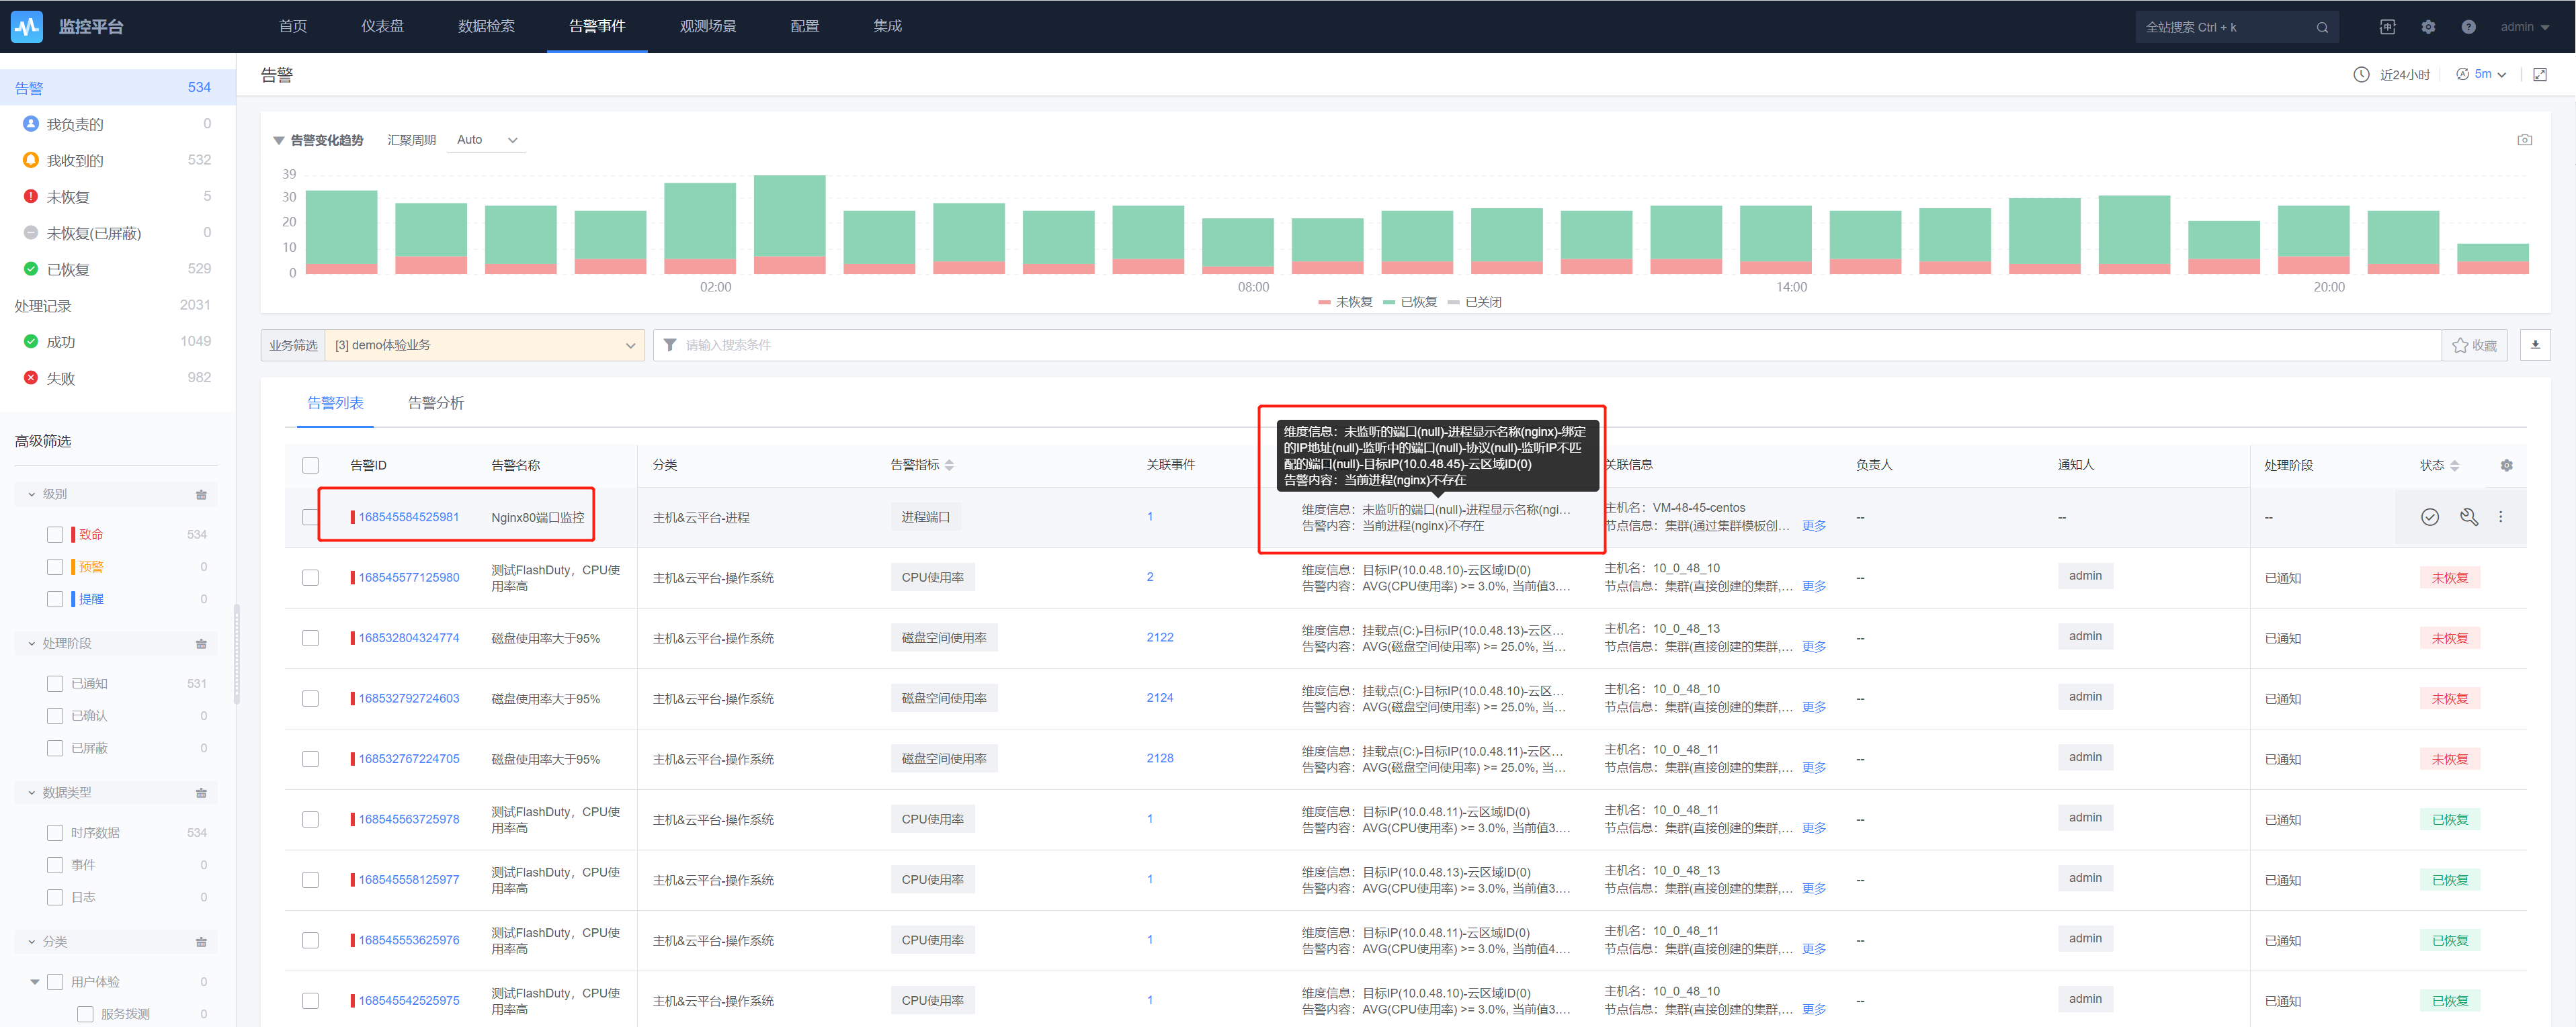
Task: Open more actions dots for first row
Action: [2500, 517]
